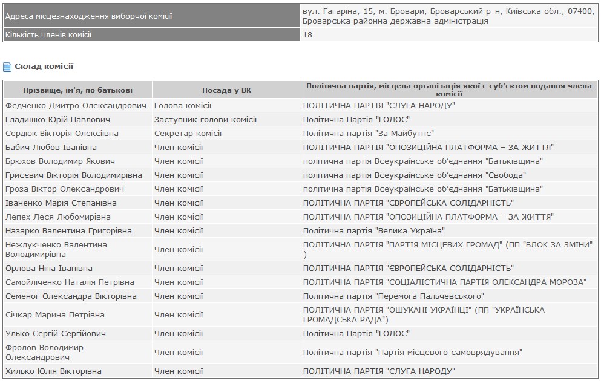This screenshot has height=381, width=601.
Task: Select 'Бабич Любов Іванівна' name
Action: tap(51, 148)
